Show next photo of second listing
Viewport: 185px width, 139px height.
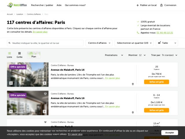point(45,111)
